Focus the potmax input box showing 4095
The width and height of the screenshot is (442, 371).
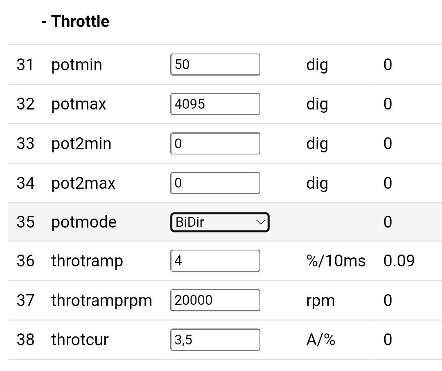click(x=215, y=104)
